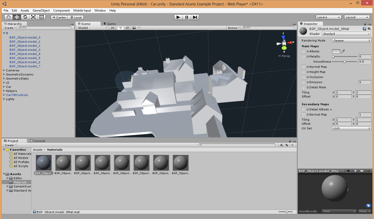The width and height of the screenshot is (374, 219).
Task: Search by label in Project panel
Action: click(287, 145)
